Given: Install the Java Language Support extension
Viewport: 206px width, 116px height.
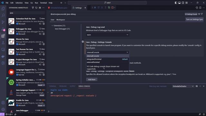Looking at the screenshot, I should (42, 95).
